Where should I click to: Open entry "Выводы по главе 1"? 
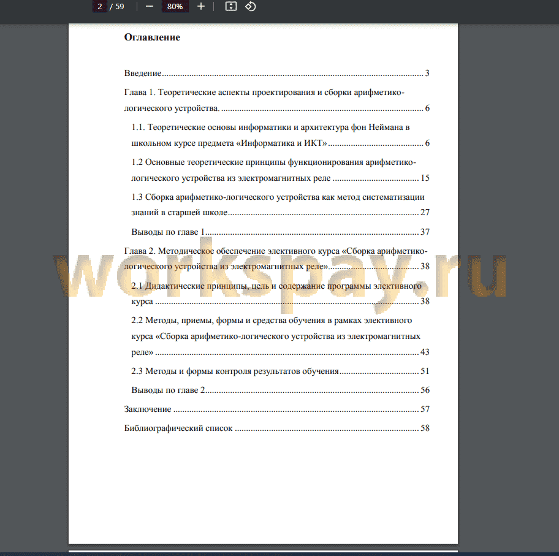[280, 232]
